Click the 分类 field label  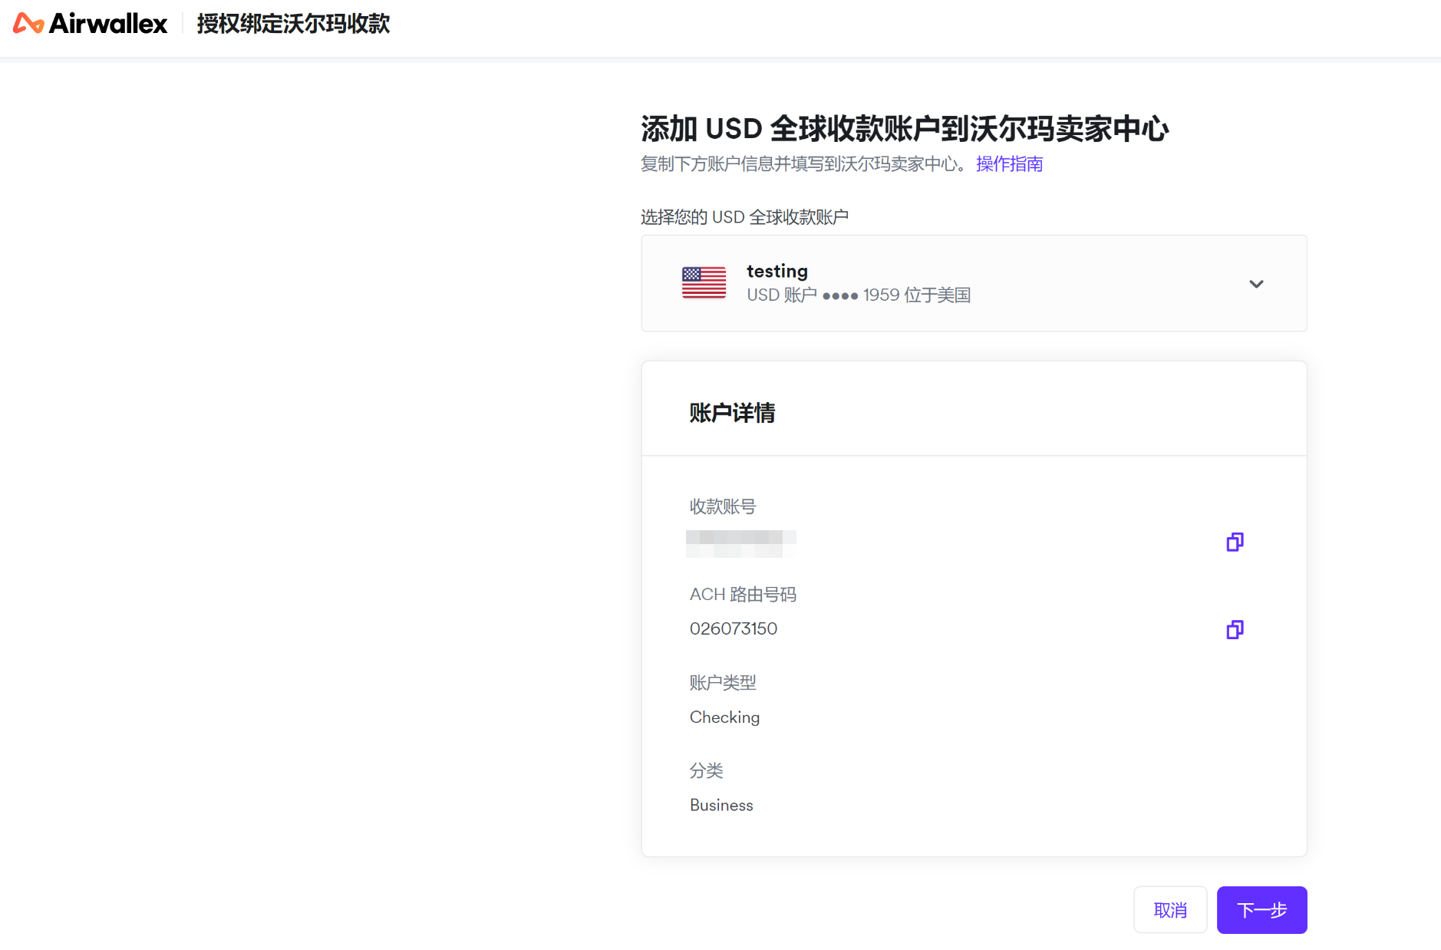[x=706, y=770]
